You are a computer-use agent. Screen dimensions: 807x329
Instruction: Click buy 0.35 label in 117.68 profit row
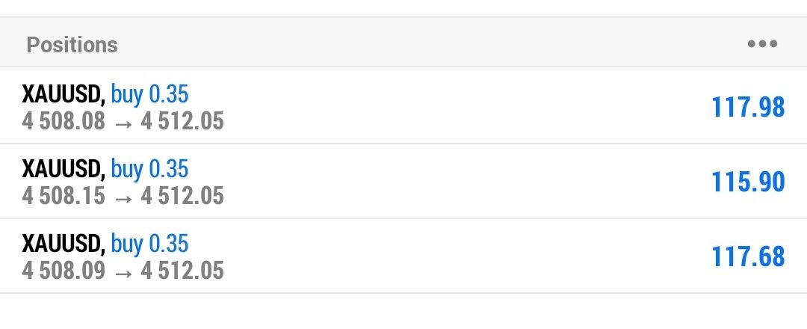coord(149,244)
